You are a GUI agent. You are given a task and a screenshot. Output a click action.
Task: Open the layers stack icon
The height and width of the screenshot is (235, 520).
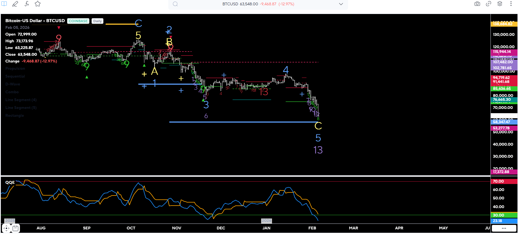500,4
